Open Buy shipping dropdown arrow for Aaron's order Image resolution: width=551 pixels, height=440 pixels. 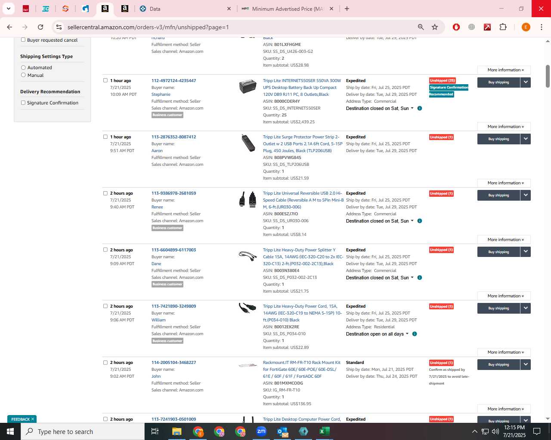pyautogui.click(x=526, y=139)
